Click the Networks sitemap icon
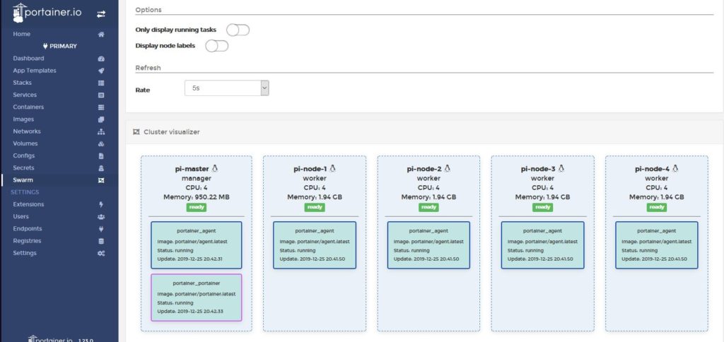724x342 pixels. (101, 131)
